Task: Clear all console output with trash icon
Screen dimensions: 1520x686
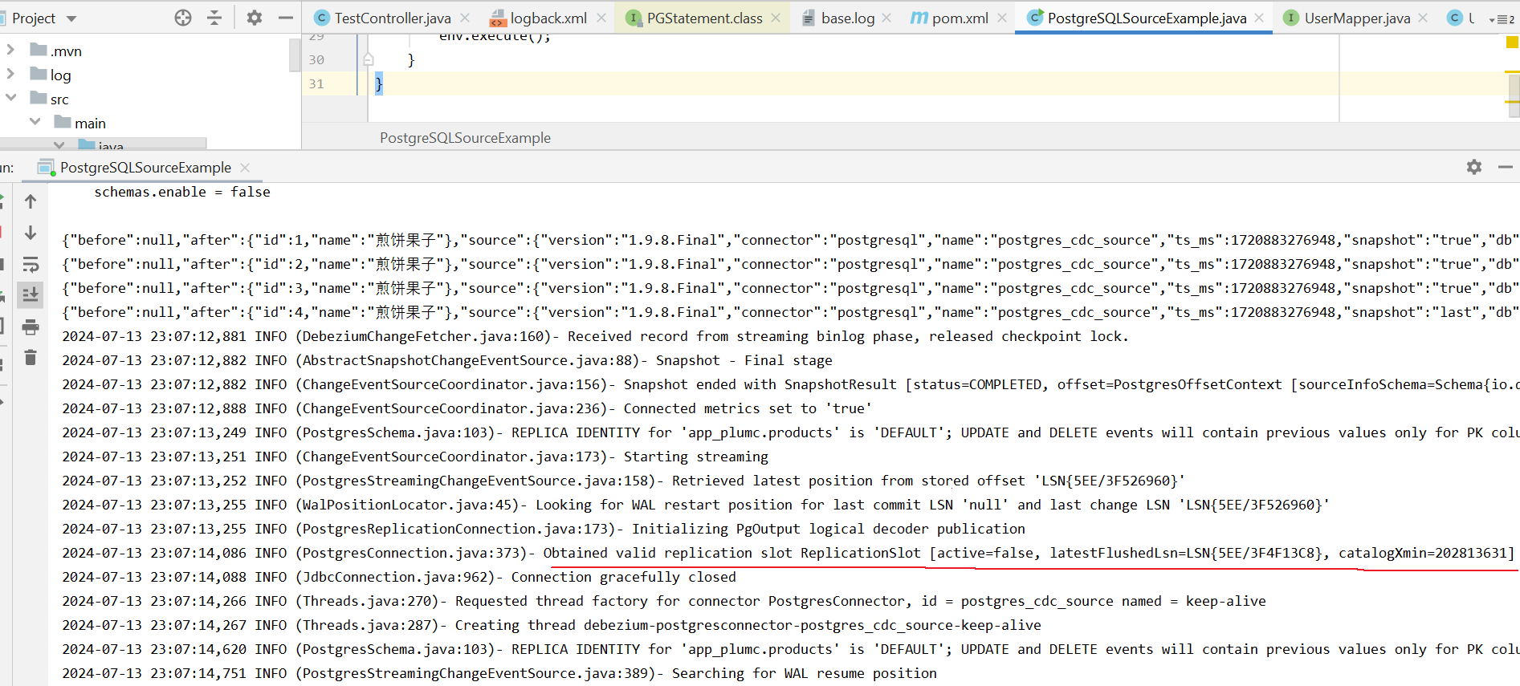Action: [x=31, y=357]
